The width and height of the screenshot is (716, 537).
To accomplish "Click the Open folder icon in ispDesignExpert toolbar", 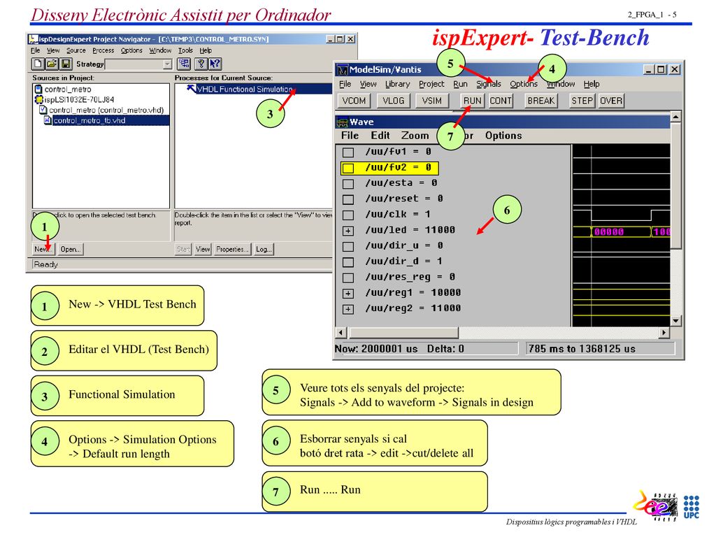I will pyautogui.click(x=52, y=64).
